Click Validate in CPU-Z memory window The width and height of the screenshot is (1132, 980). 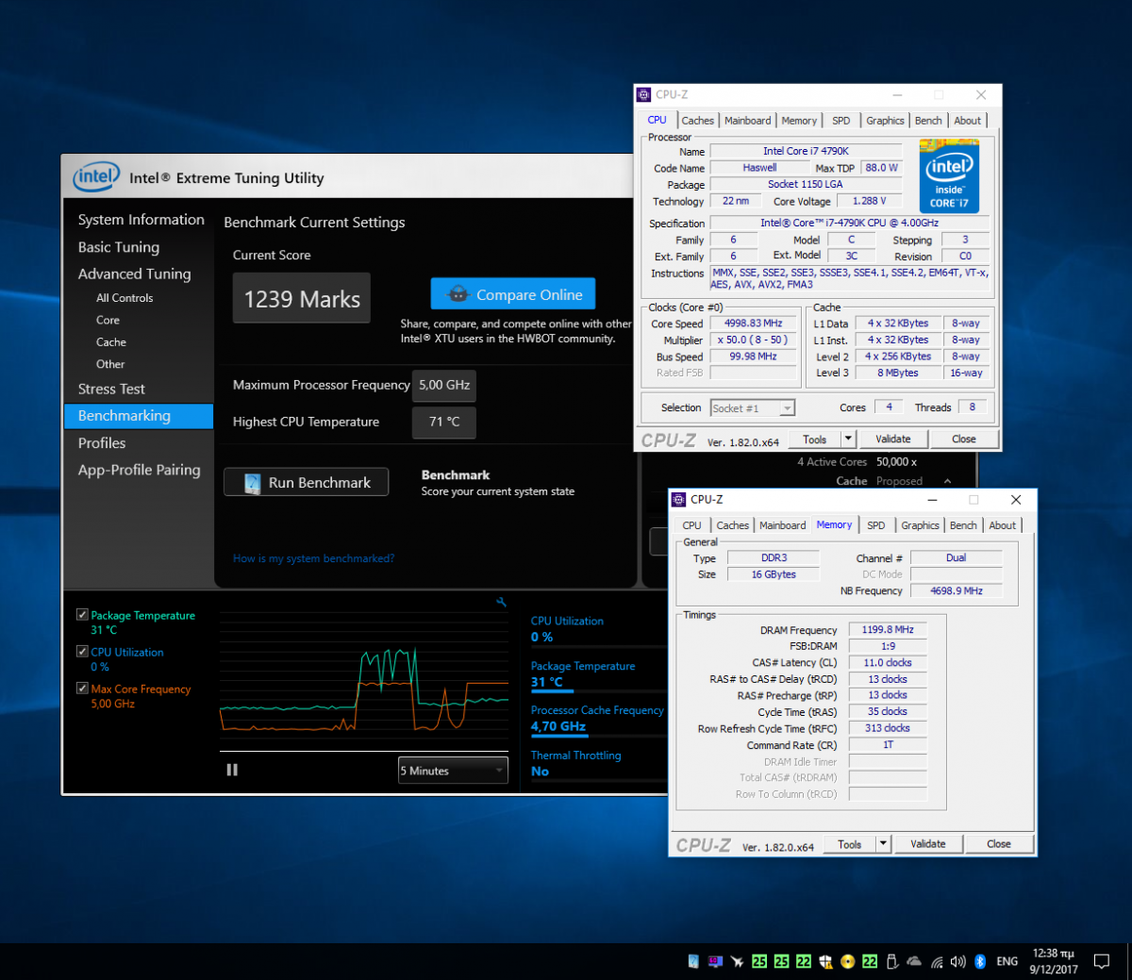point(928,844)
